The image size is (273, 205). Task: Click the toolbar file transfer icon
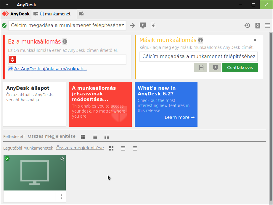click(153, 25)
